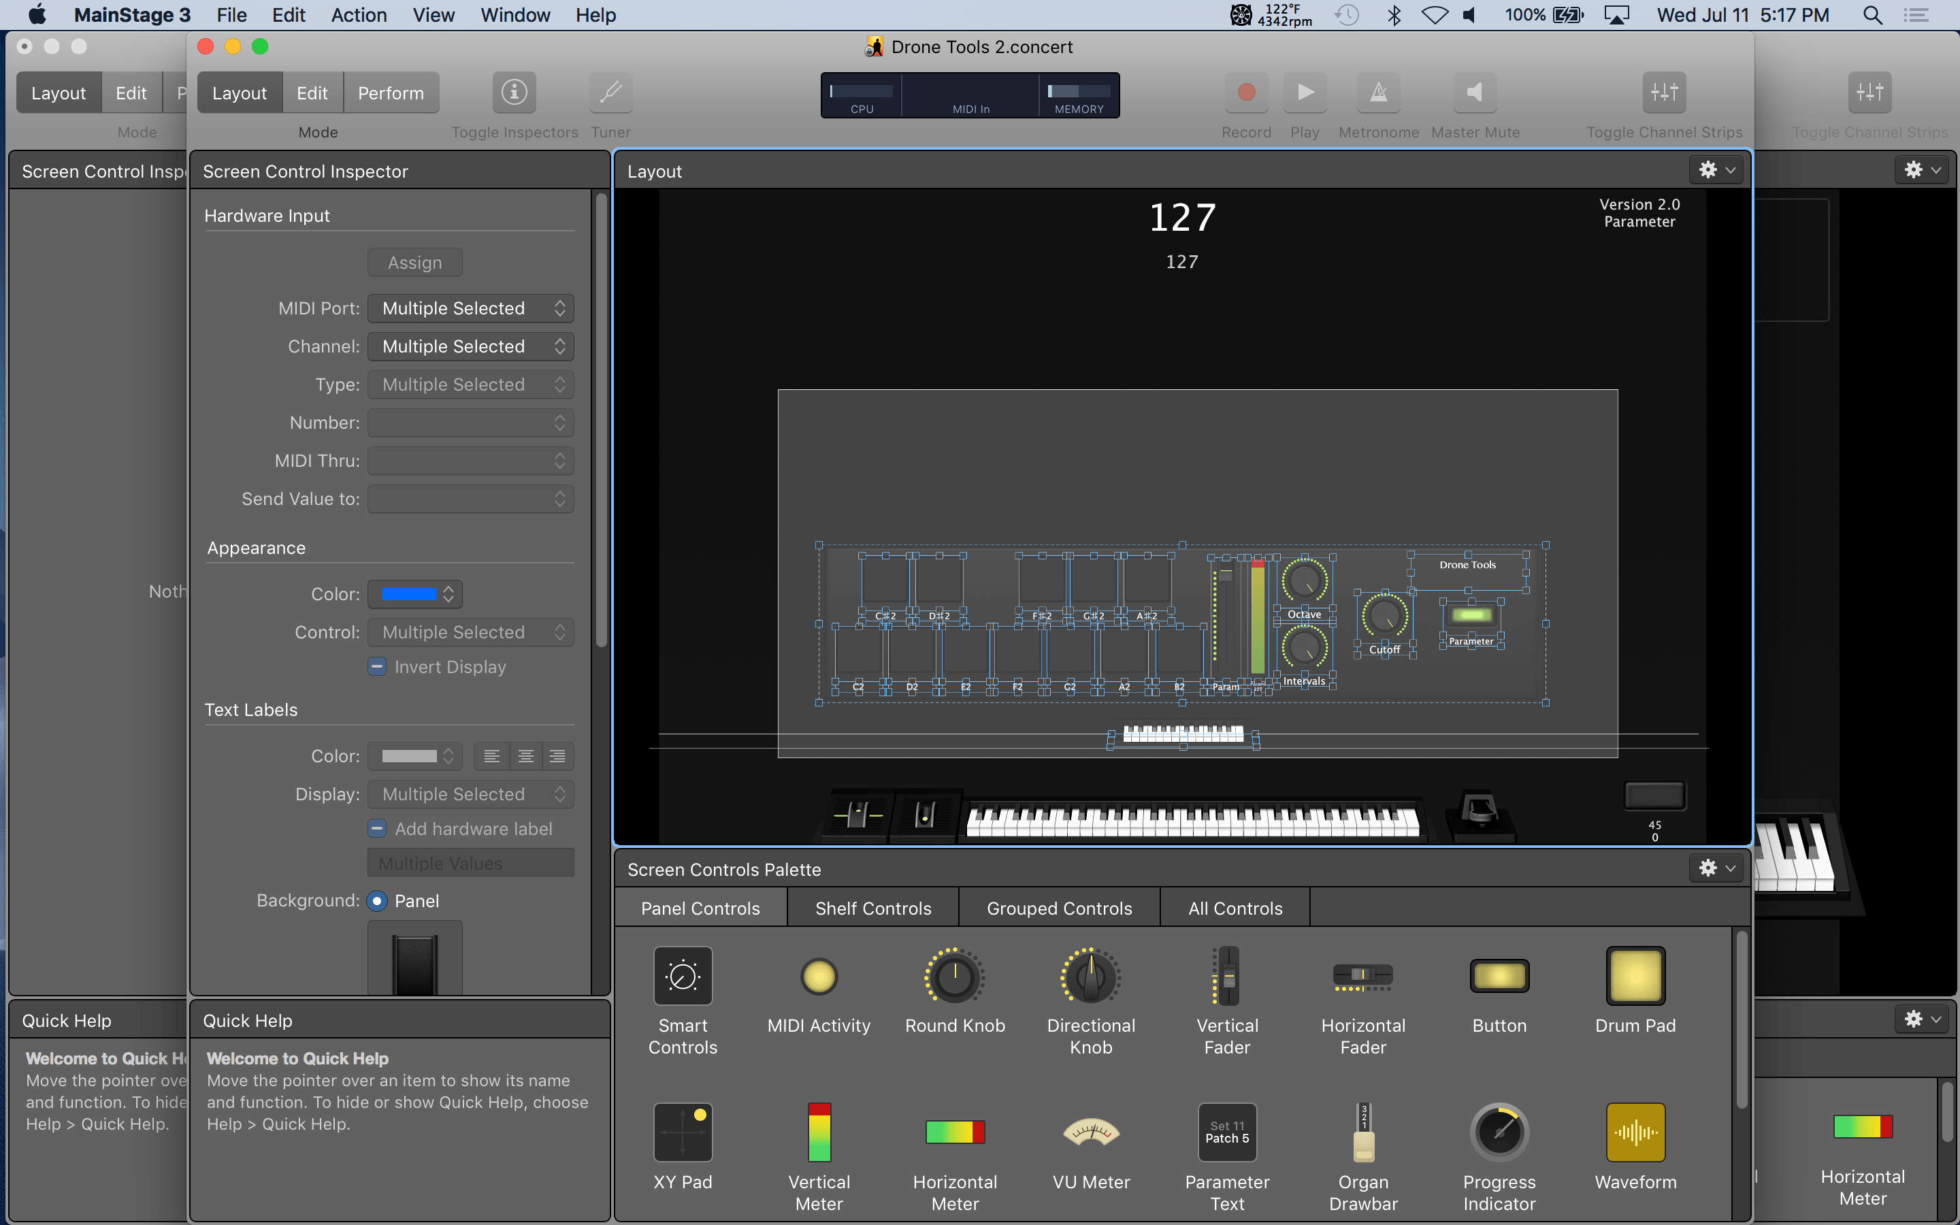Click the Bluetooth menu bar icon
Image resolution: width=1960 pixels, height=1225 pixels.
pos(1394,16)
